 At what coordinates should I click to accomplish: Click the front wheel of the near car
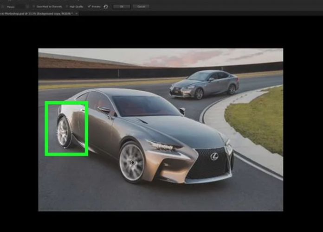[133, 162]
